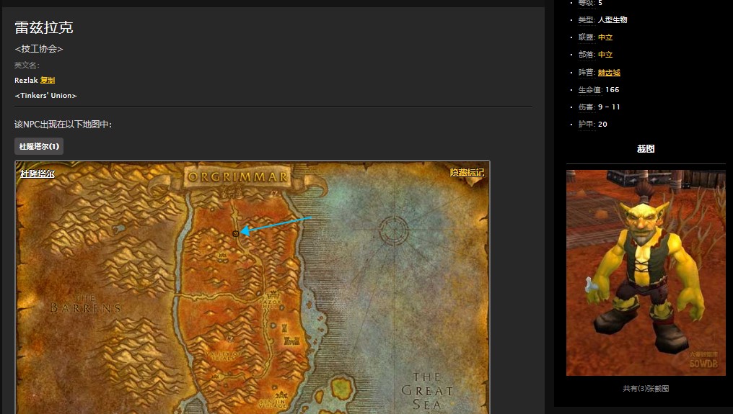Click the 复制 link beside Rezlak
Viewport: 733px width, 414px height.
coord(48,80)
